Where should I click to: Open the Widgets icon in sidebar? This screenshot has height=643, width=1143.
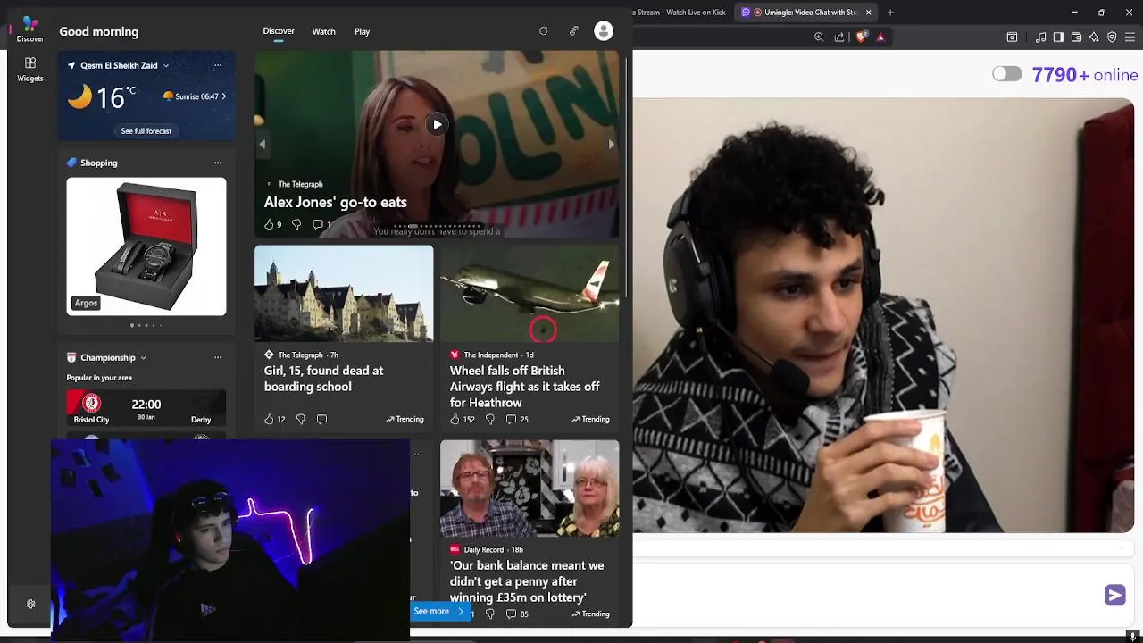29,69
